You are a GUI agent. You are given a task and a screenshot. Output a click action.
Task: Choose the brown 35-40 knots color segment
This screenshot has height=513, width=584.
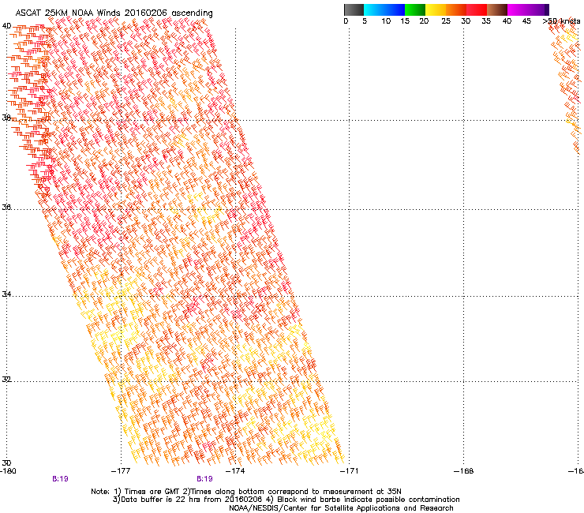pyautogui.click(x=497, y=9)
